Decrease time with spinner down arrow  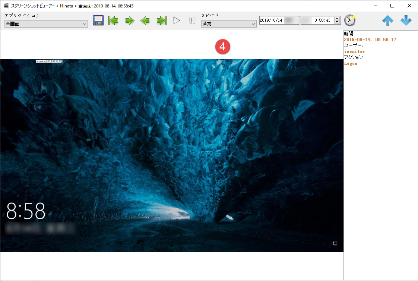coord(337,22)
